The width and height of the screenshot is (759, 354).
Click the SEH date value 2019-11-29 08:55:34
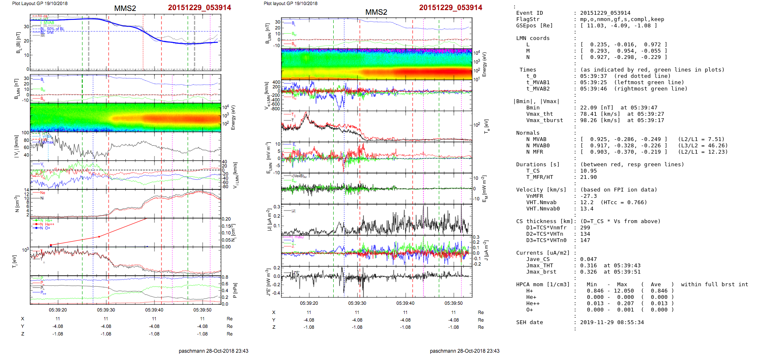612,322
